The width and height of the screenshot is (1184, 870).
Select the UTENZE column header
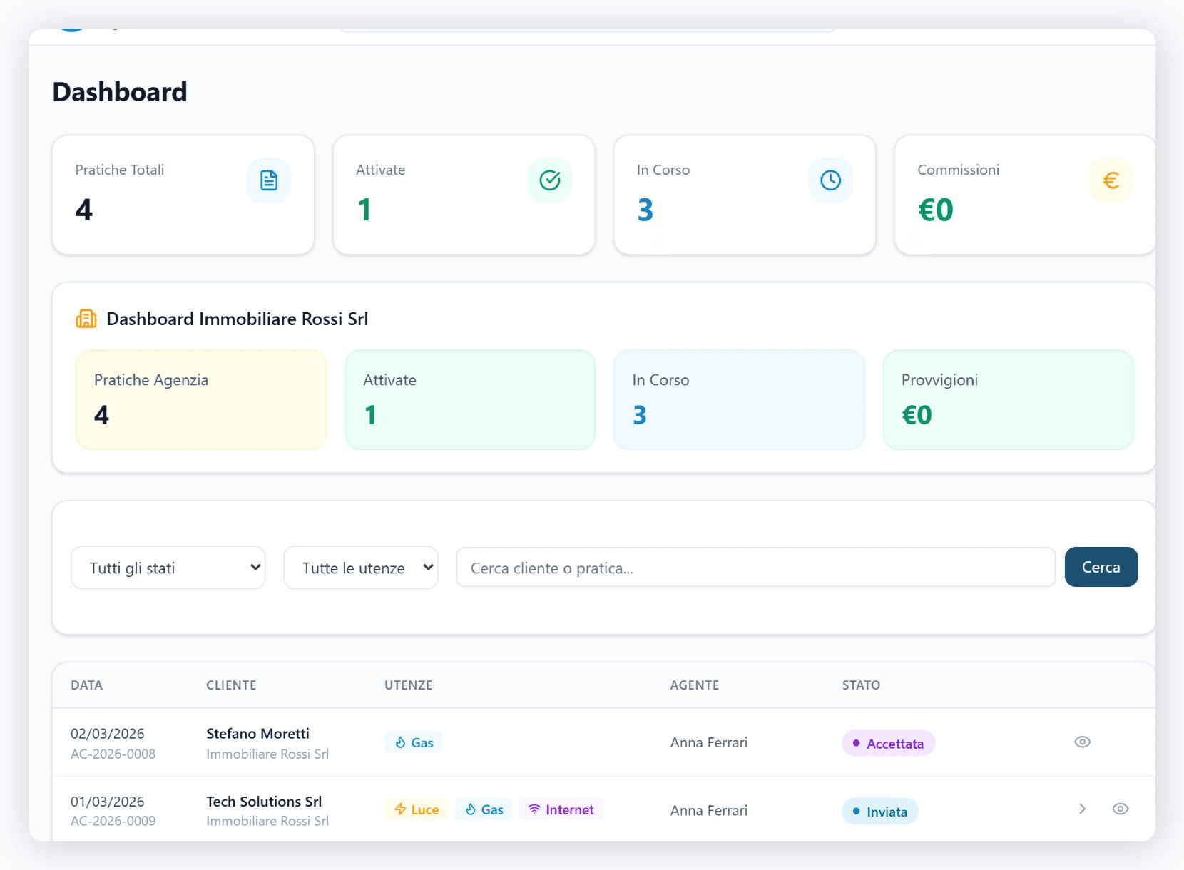[x=408, y=685]
